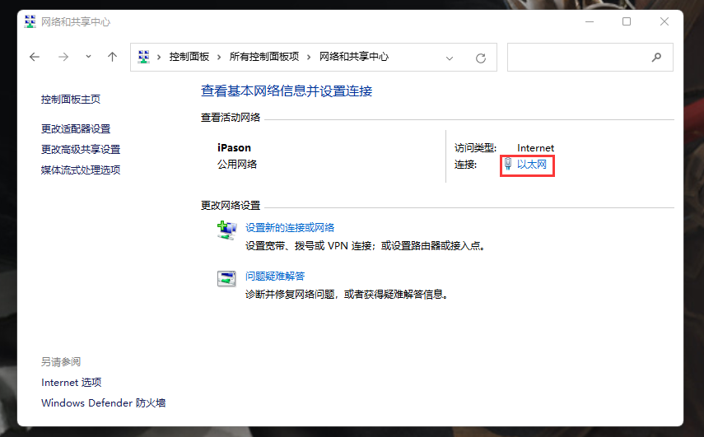
Task: Expand the chevron after 控制面板 breadcrumb
Action: coord(219,58)
